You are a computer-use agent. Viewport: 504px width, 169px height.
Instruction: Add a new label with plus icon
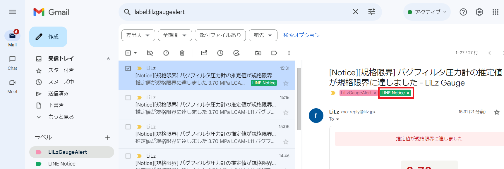click(x=107, y=137)
